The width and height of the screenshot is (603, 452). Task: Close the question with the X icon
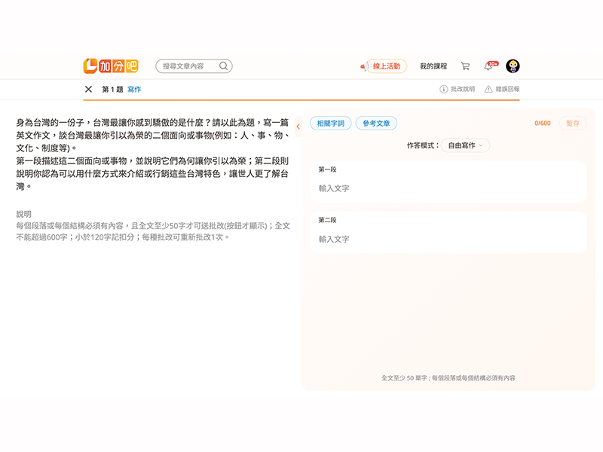88,89
